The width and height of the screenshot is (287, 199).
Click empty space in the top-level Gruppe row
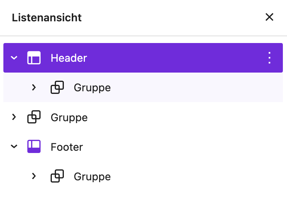188,117
